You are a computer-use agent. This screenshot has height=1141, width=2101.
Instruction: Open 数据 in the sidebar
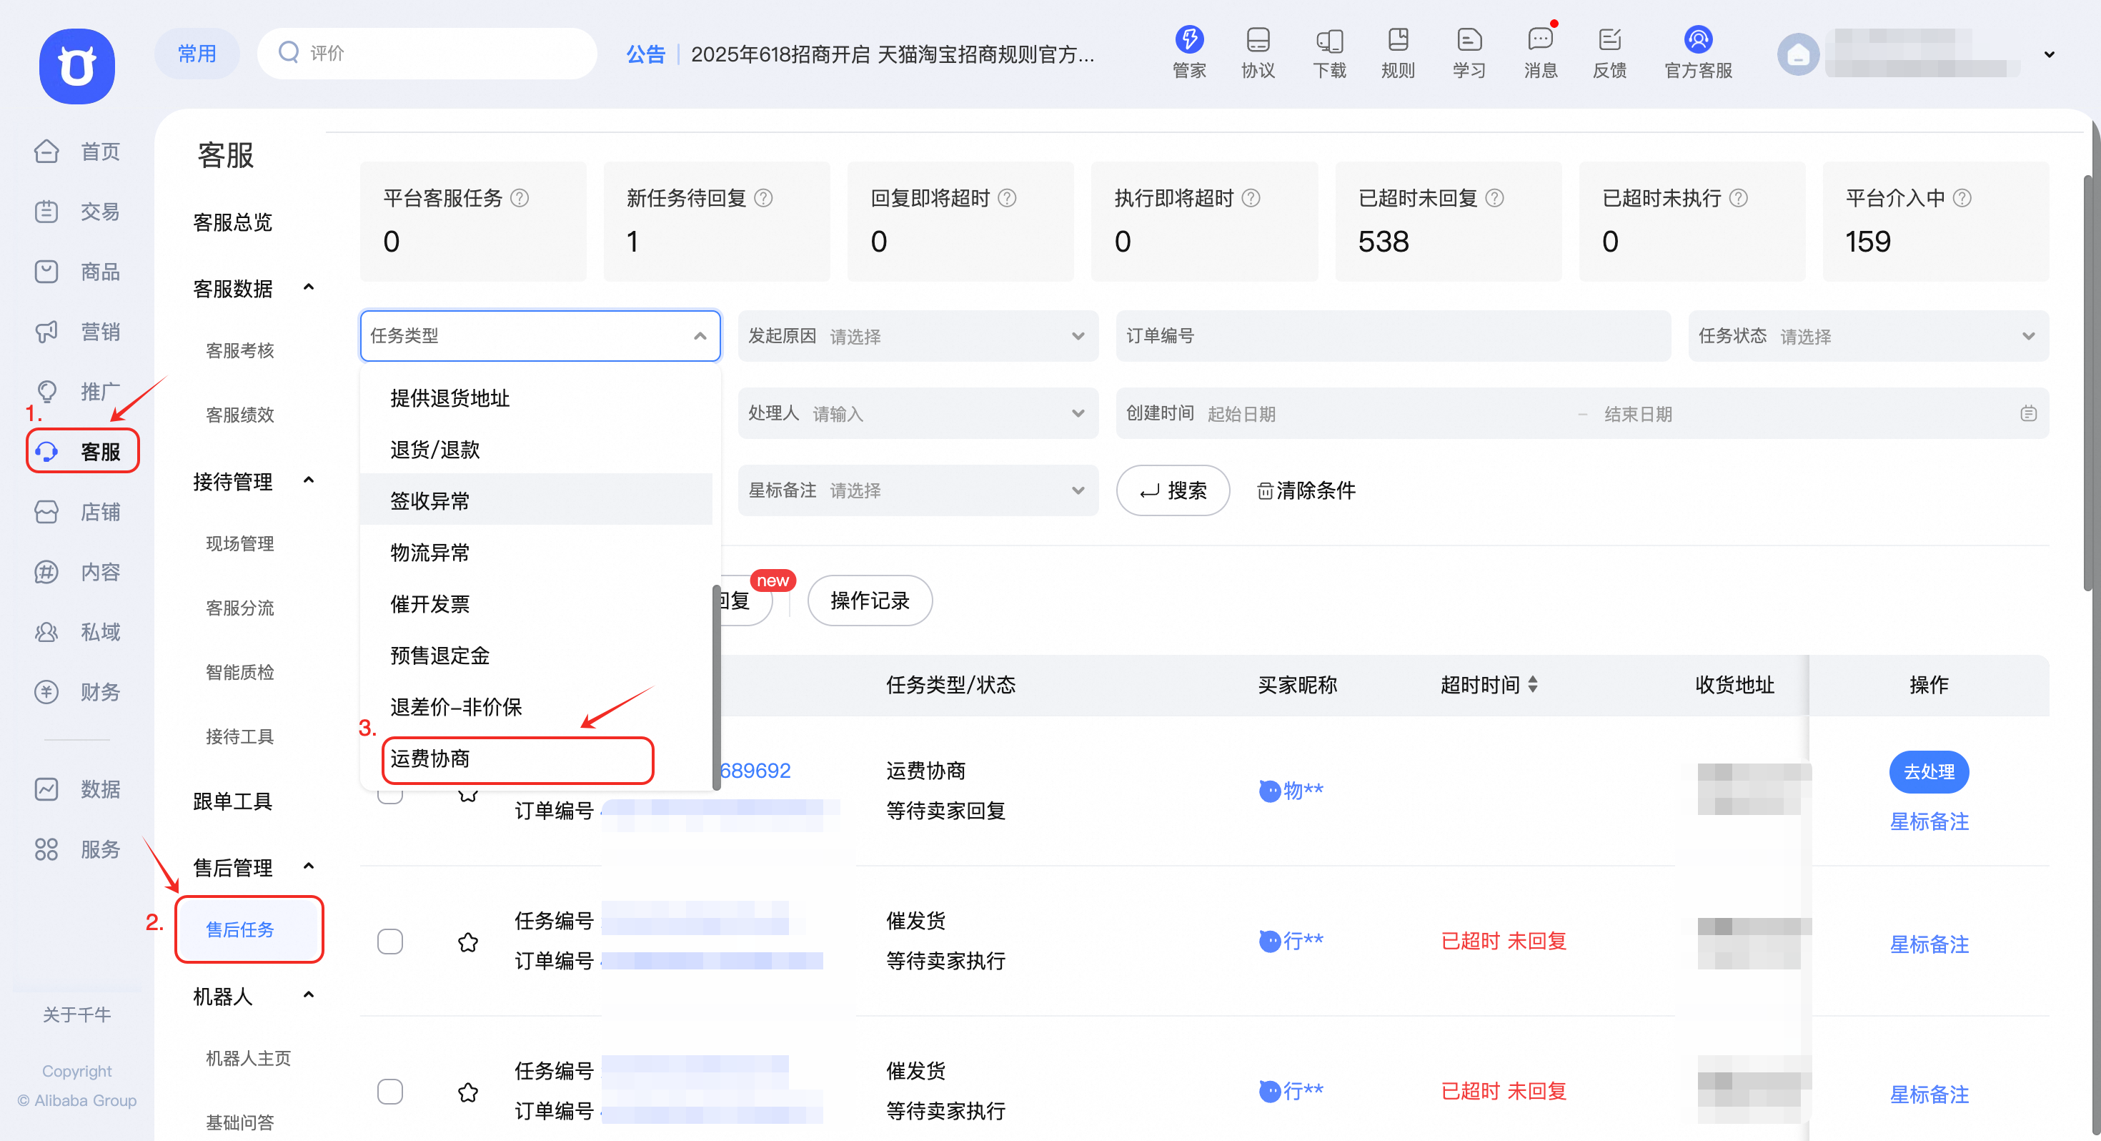point(77,789)
